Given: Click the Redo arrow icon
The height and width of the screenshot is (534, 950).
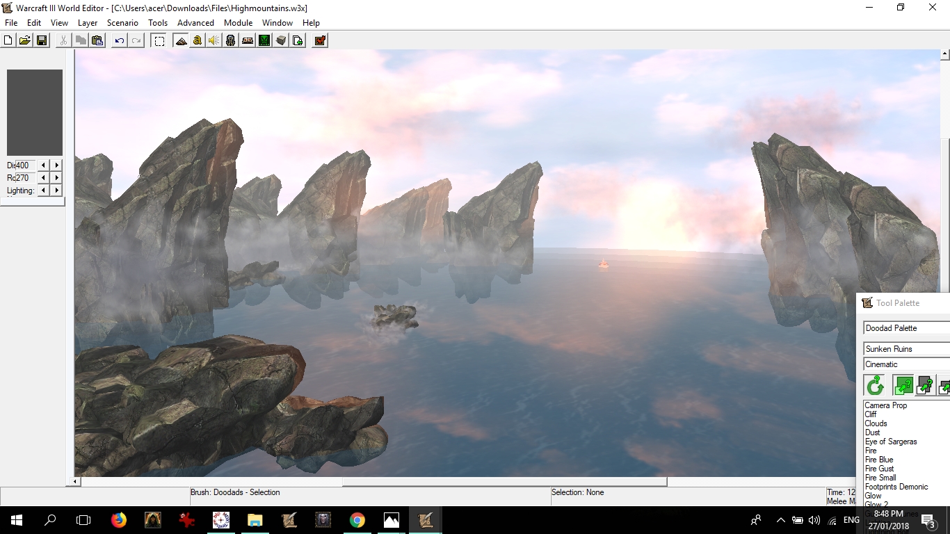Looking at the screenshot, I should point(136,40).
